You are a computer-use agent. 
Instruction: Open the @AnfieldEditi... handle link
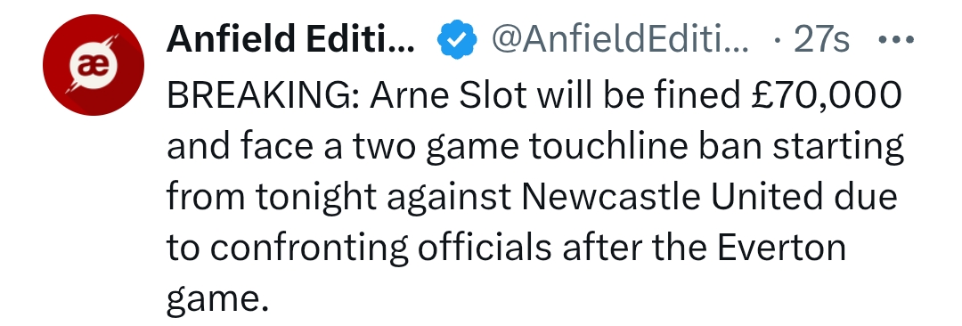[619, 40]
